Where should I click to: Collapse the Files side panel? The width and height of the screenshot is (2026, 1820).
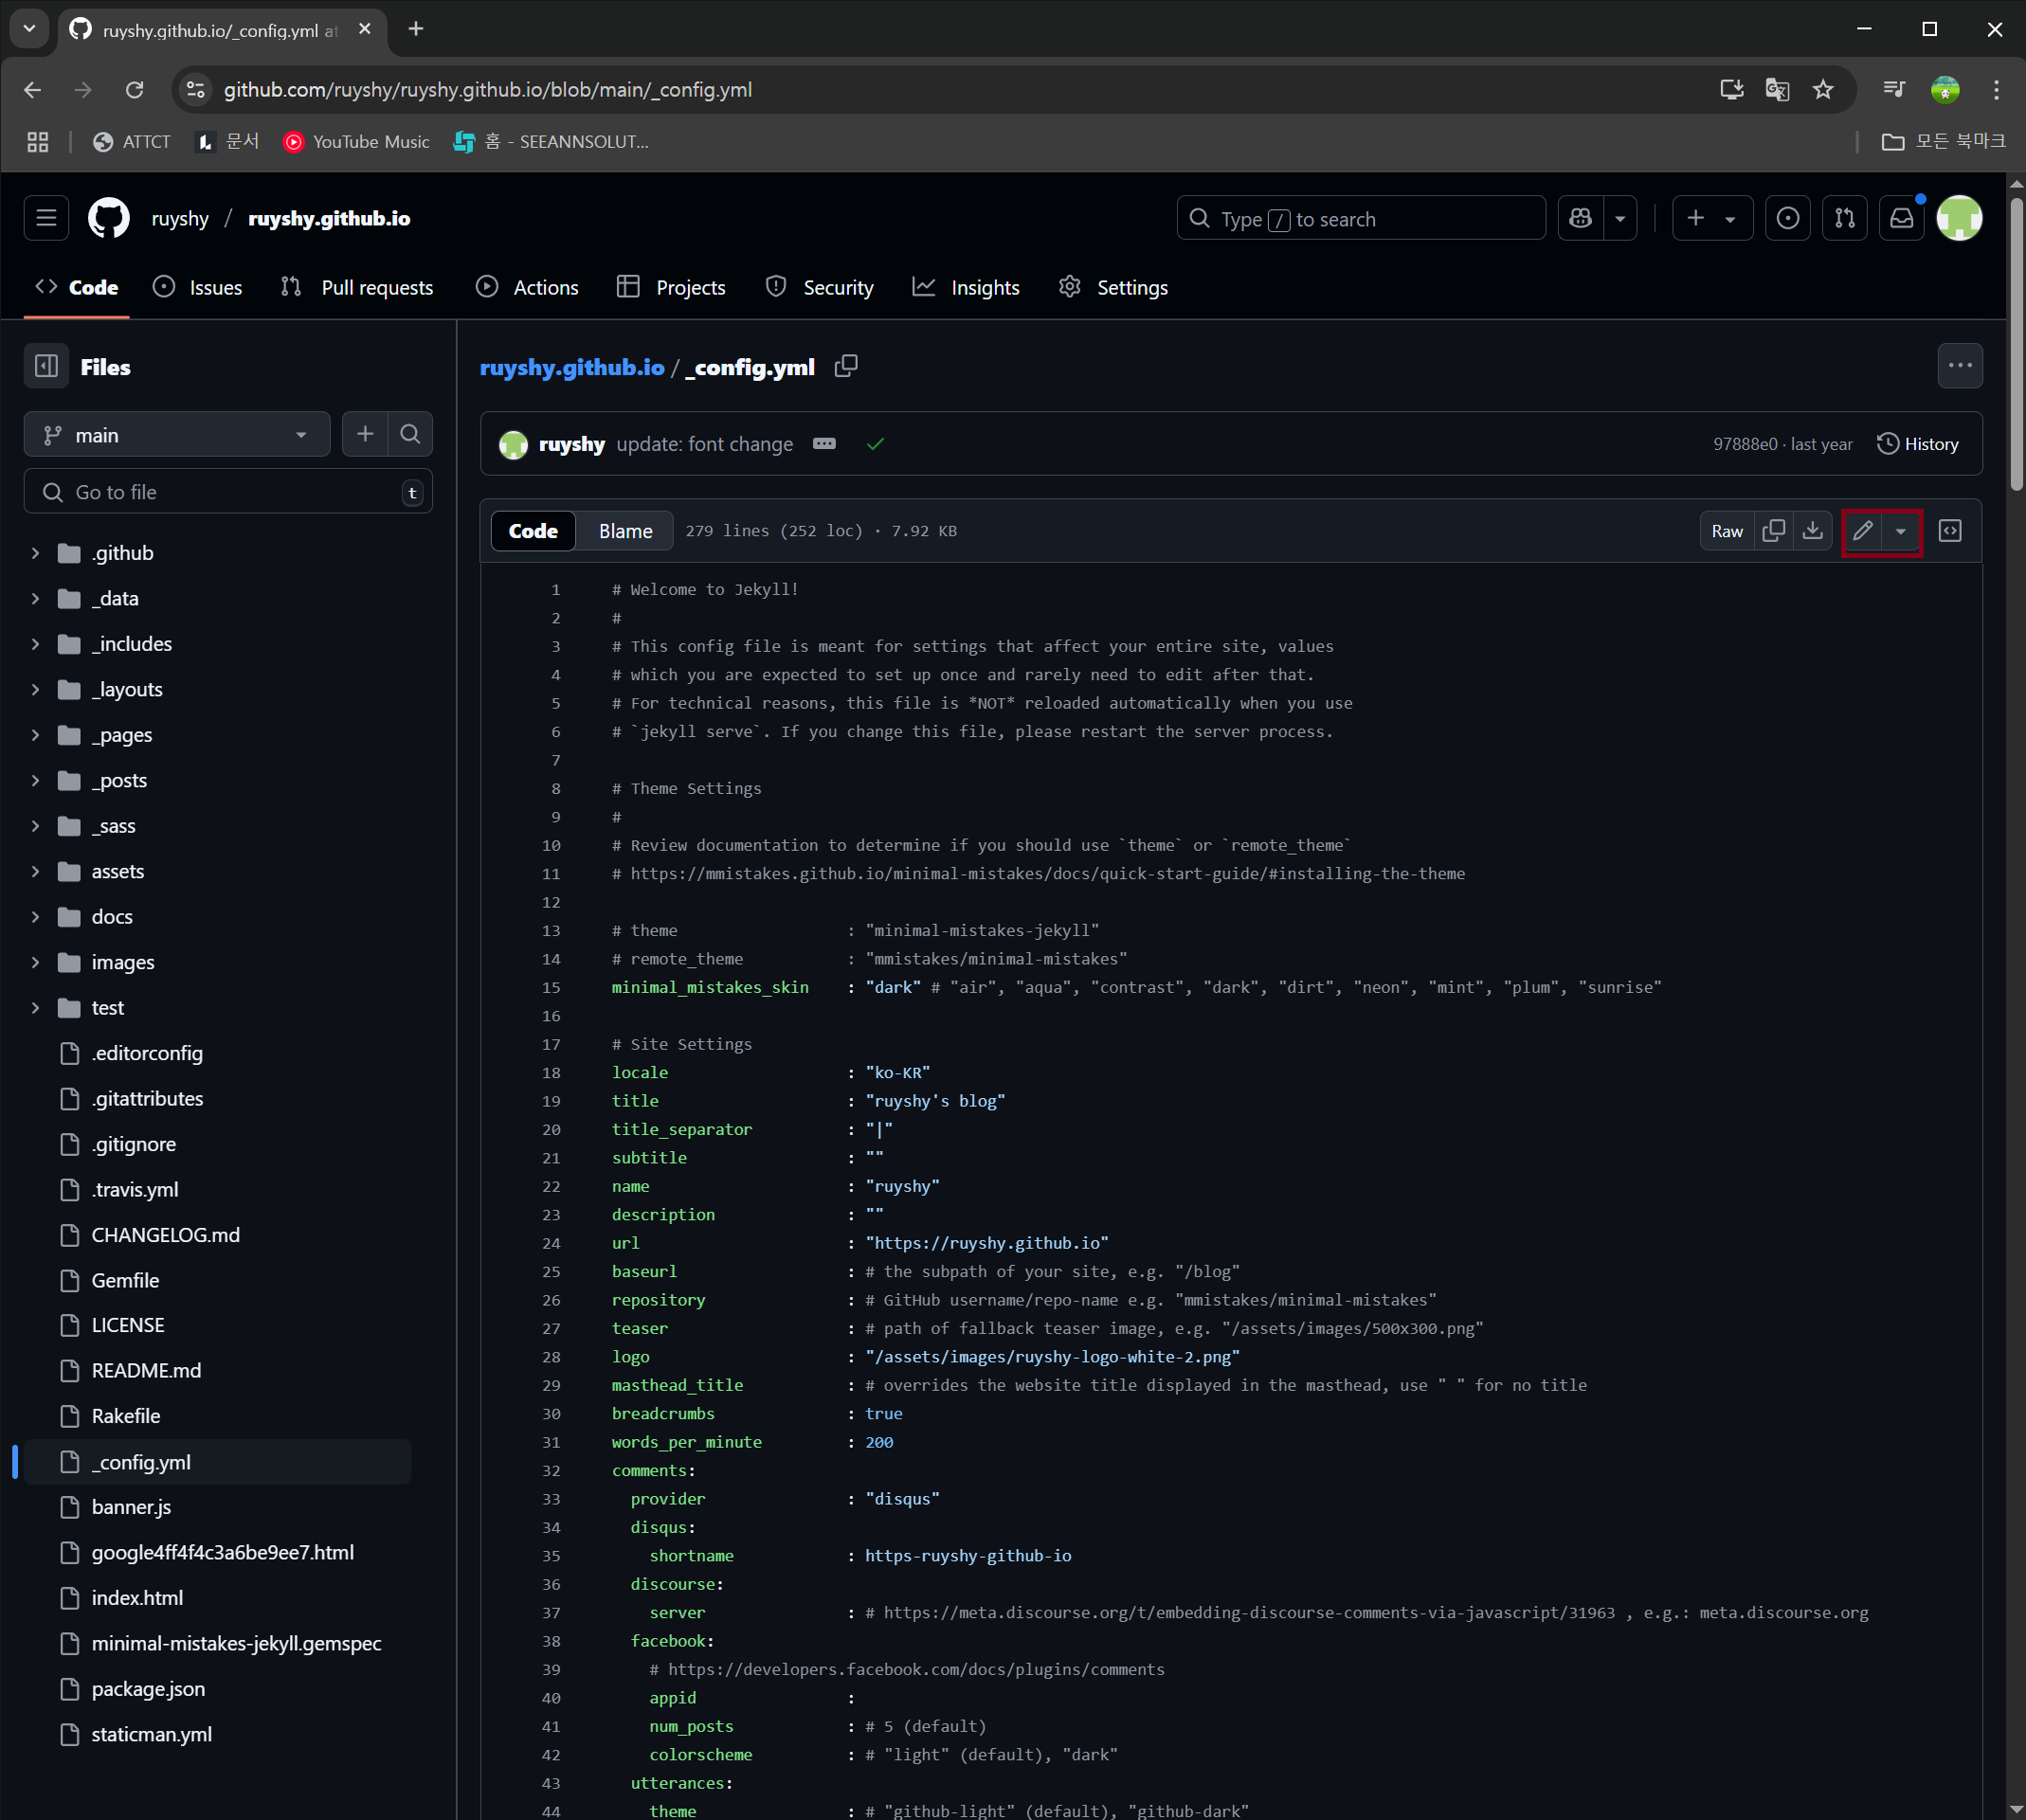pyautogui.click(x=46, y=366)
